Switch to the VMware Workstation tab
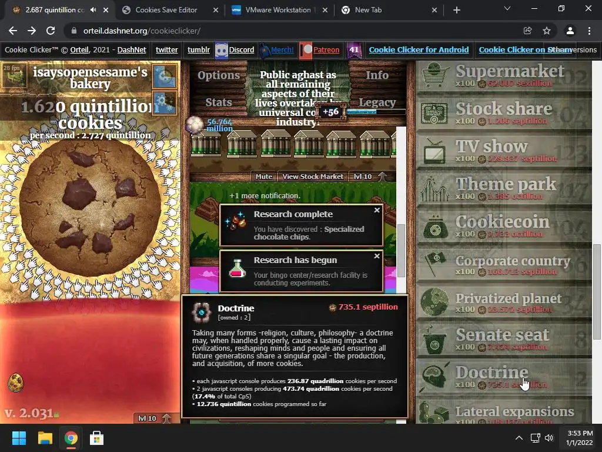Viewport: 602px width, 452px height. click(278, 10)
